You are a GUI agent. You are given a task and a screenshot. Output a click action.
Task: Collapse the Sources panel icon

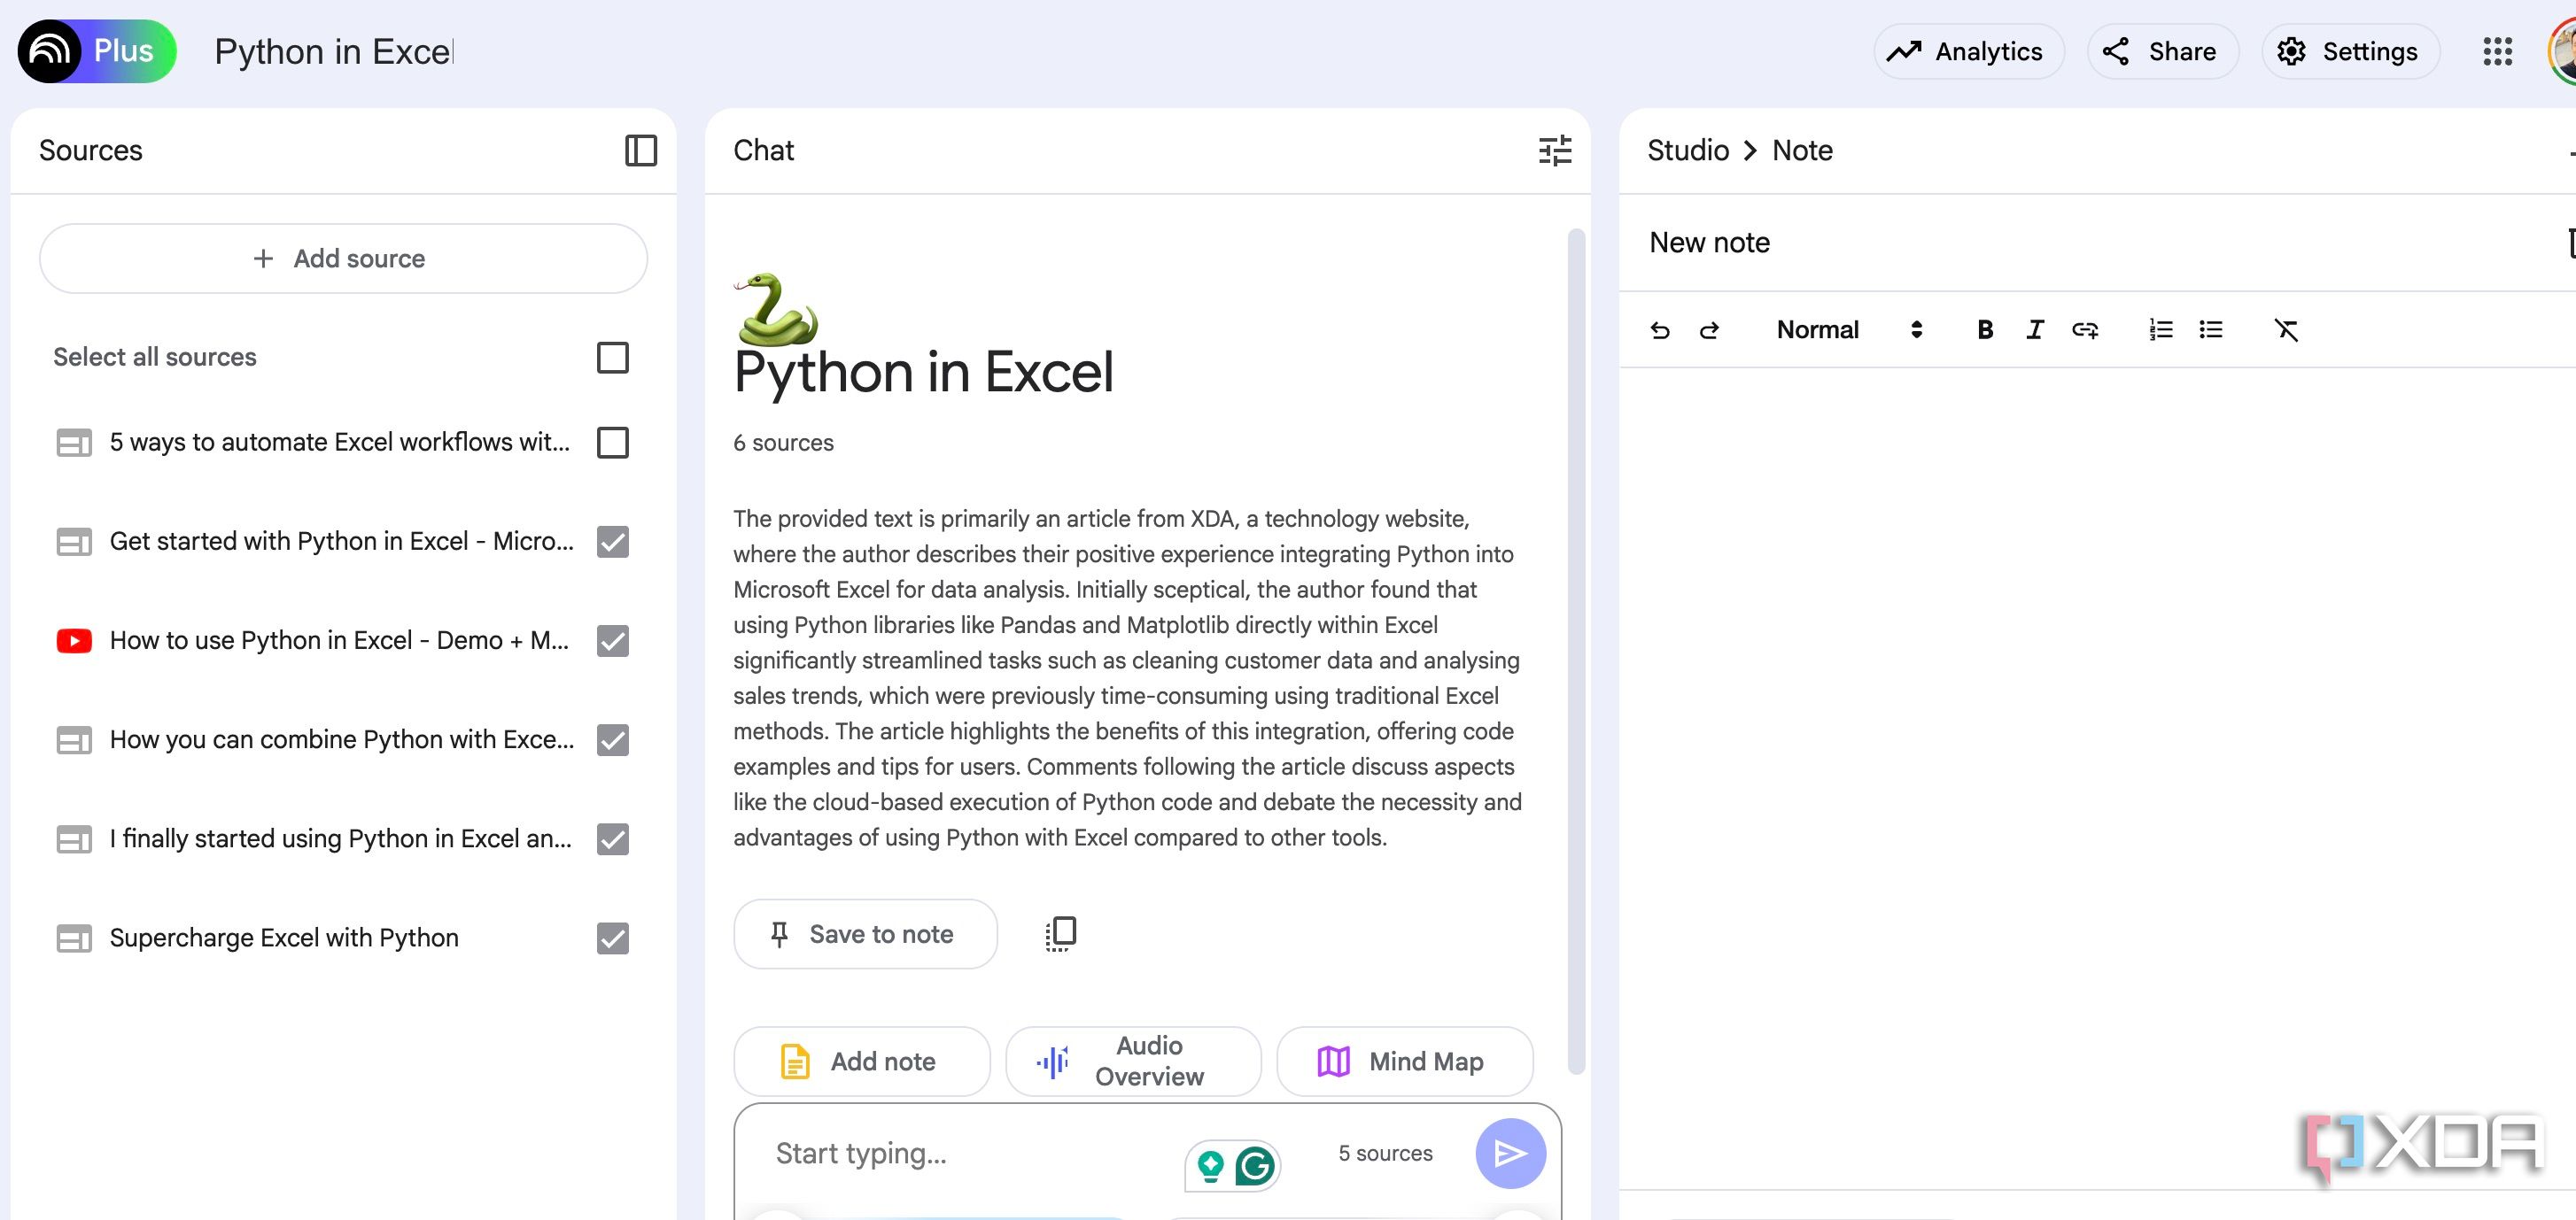(641, 151)
